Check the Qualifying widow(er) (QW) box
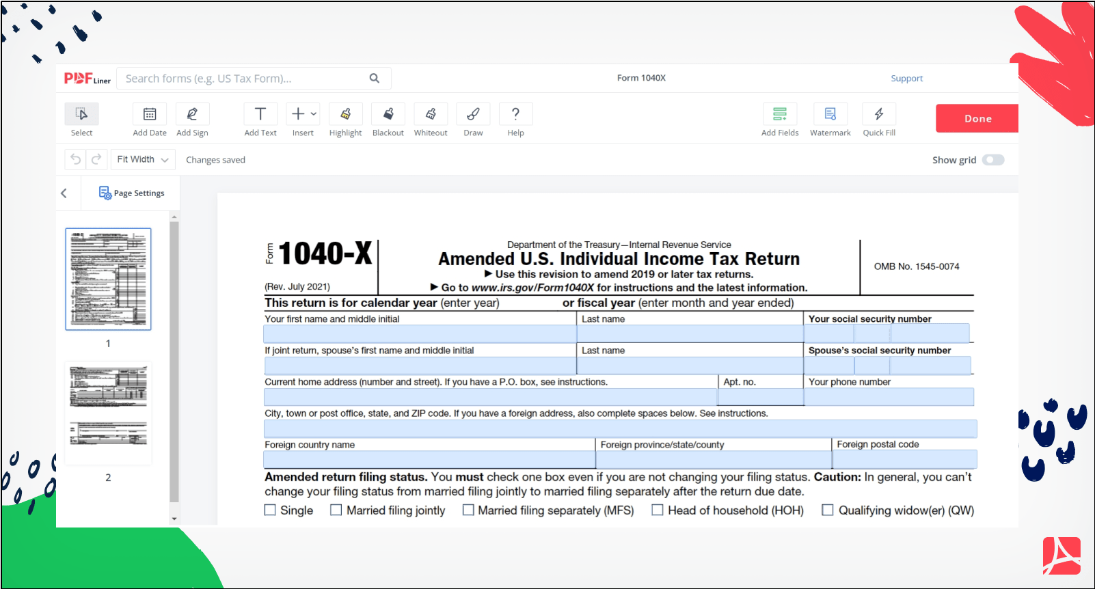The image size is (1095, 589). pos(828,510)
